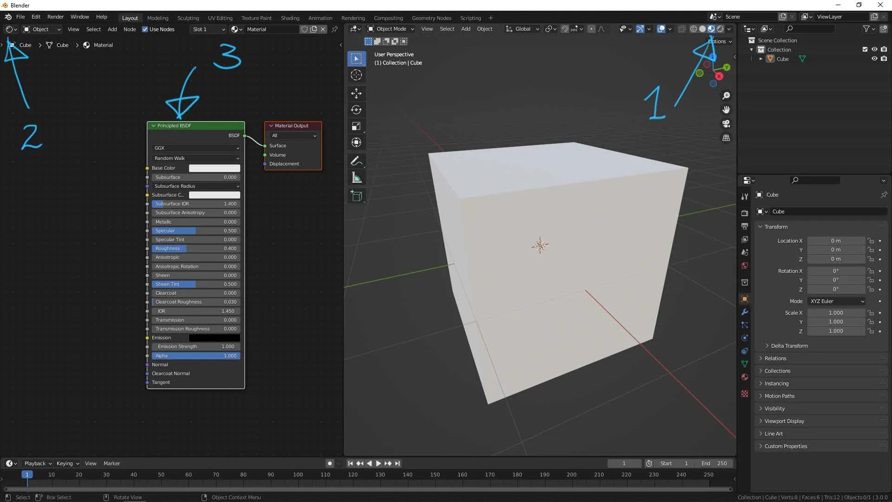
Task: Uncheck Collection exclude checkbox
Action: (865, 49)
